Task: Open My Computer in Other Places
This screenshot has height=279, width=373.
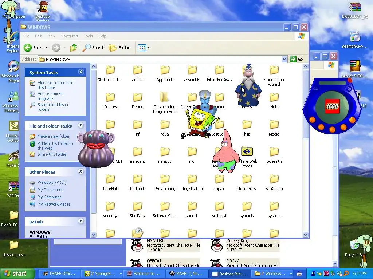Action: [49, 197]
